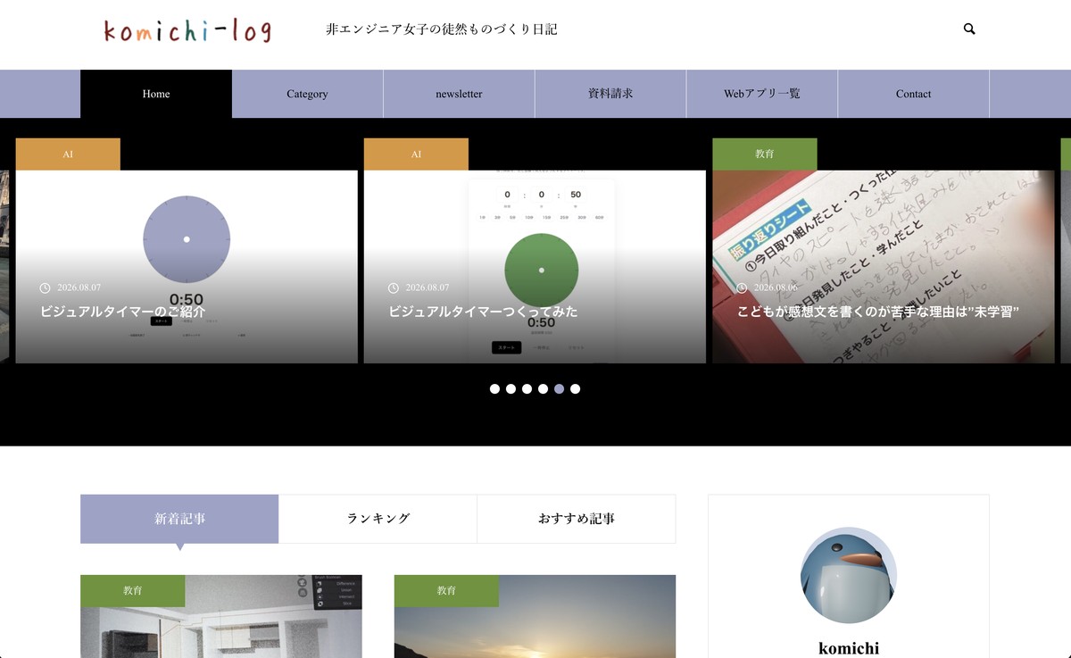The image size is (1071, 658).
Task: Jump to the sixth carousel slide dot
Action: point(575,389)
